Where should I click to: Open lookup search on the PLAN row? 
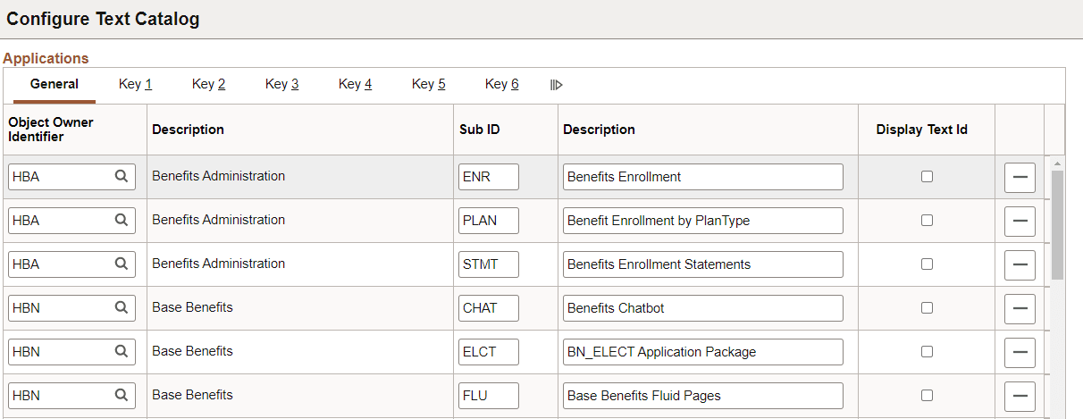tap(122, 221)
